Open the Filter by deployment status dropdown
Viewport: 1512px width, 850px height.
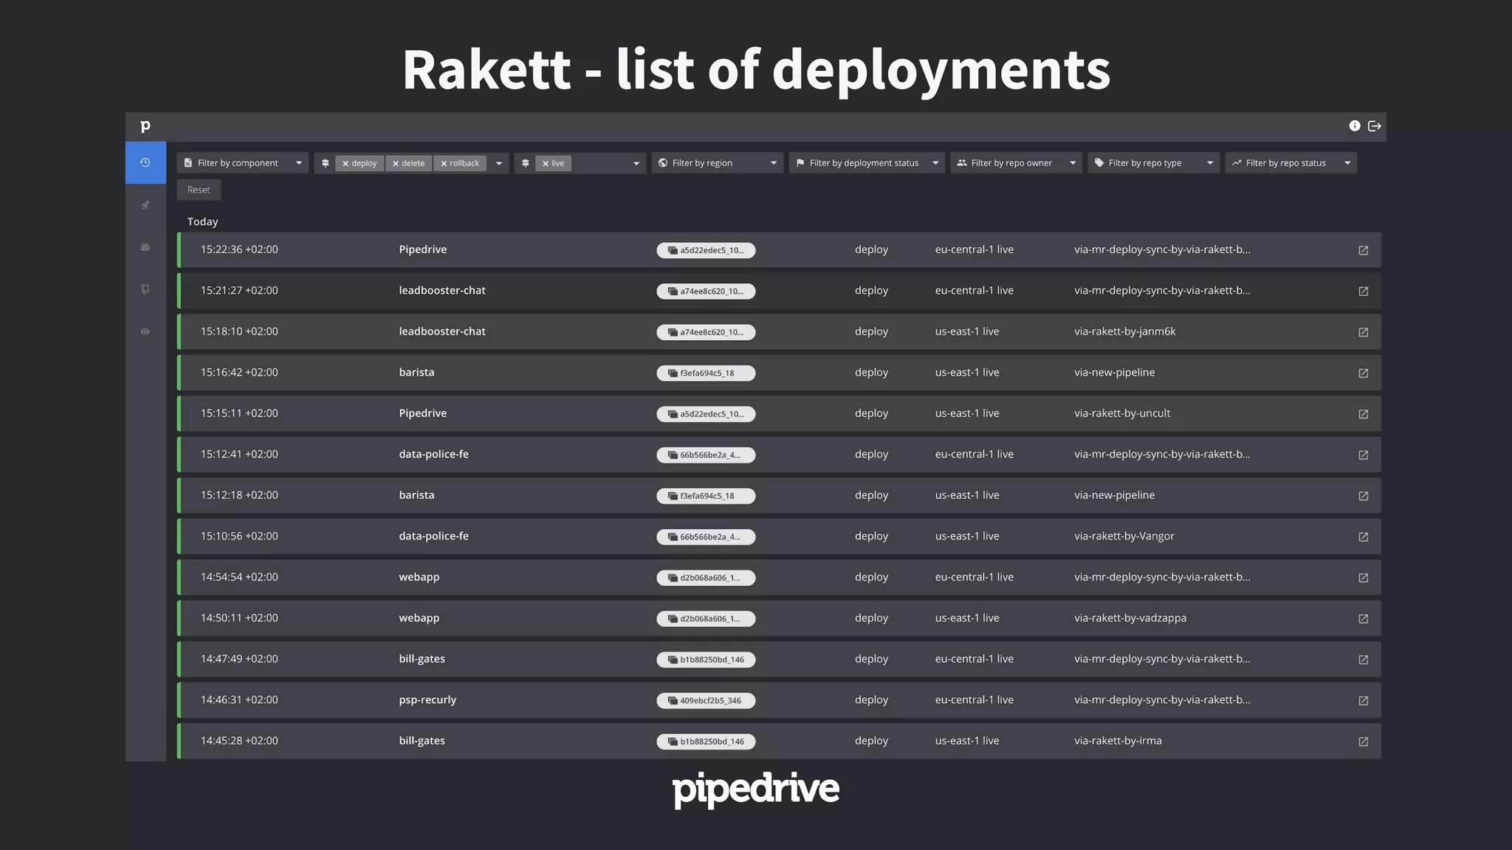pyautogui.click(x=867, y=163)
